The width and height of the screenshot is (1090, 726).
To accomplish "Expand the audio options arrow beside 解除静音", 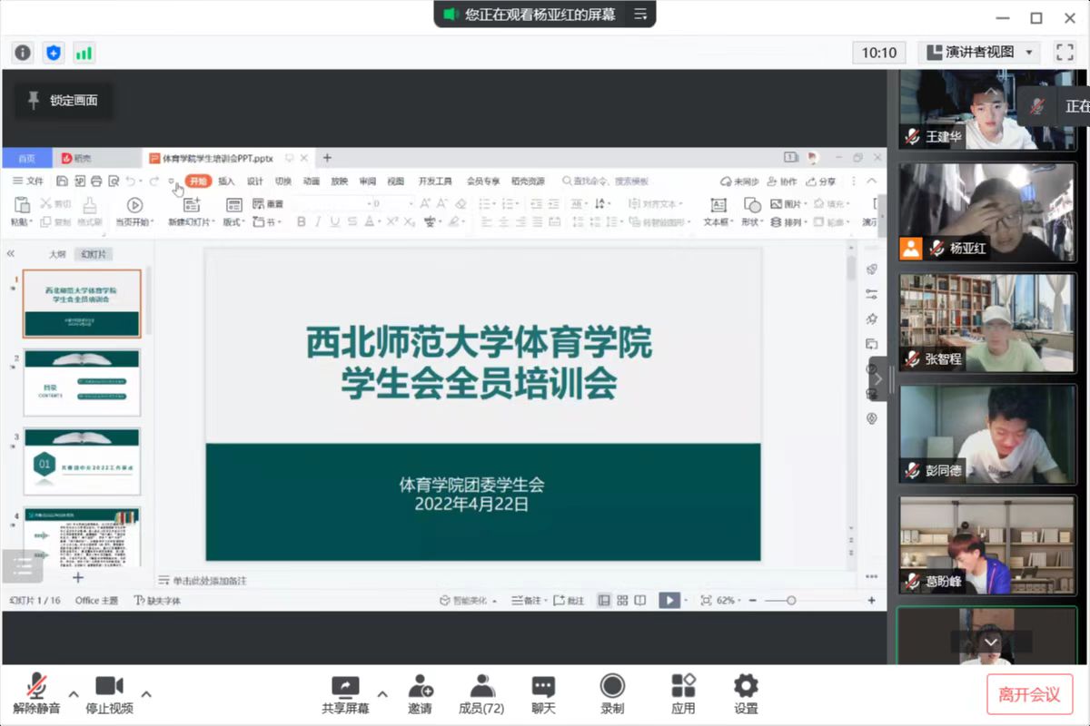I will coord(74,694).
